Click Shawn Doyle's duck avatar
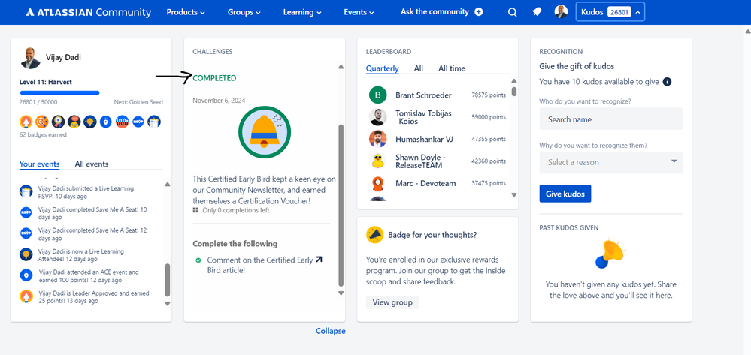 point(378,161)
